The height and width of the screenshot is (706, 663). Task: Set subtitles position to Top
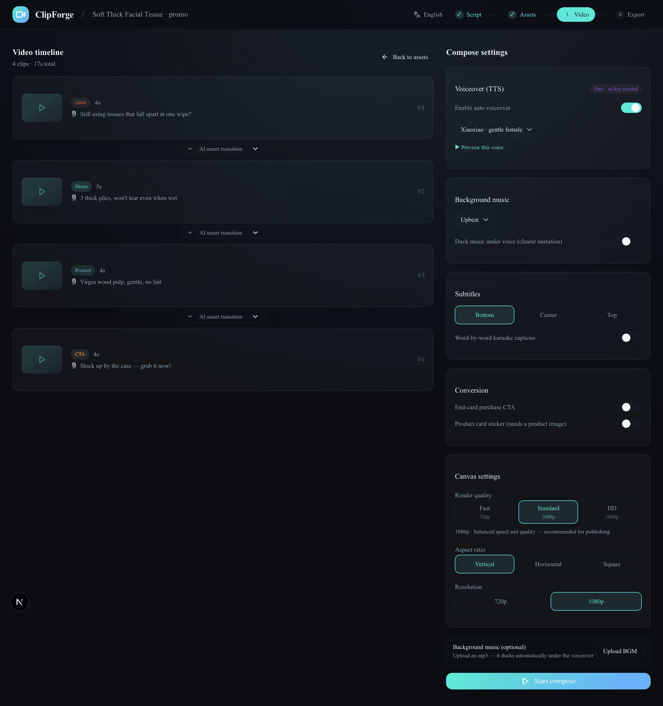612,315
